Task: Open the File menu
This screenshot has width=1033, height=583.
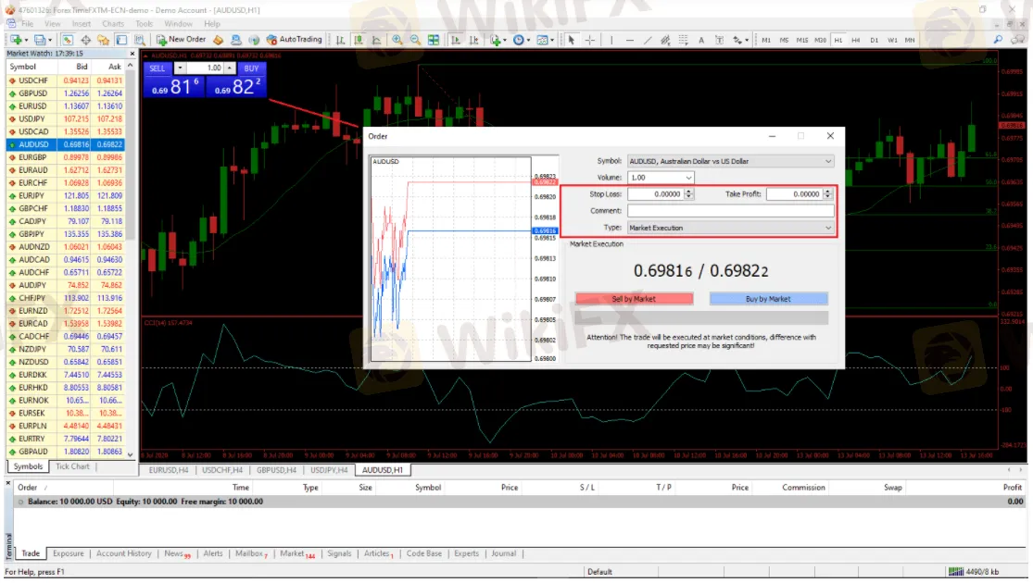Action: click(x=28, y=24)
